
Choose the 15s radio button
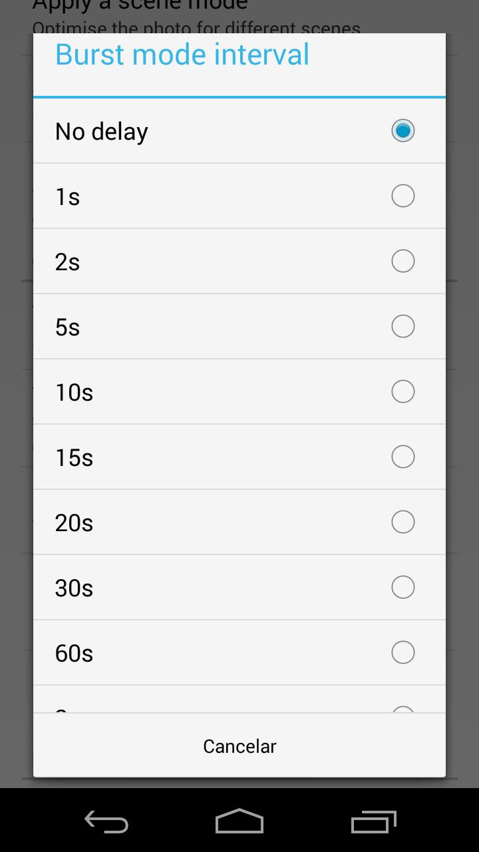[x=402, y=457]
